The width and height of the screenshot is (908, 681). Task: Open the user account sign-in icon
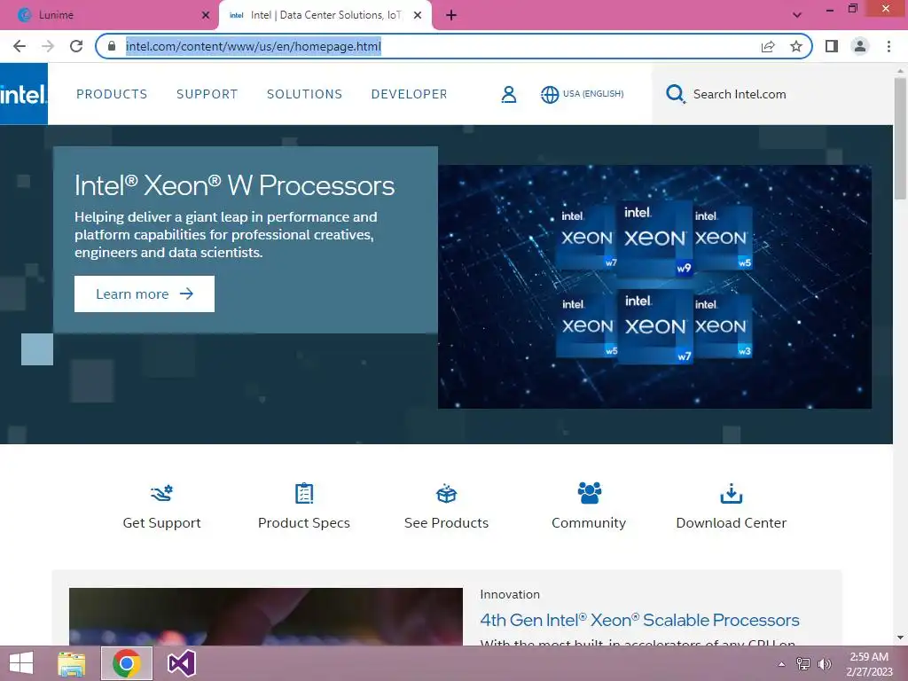click(508, 94)
